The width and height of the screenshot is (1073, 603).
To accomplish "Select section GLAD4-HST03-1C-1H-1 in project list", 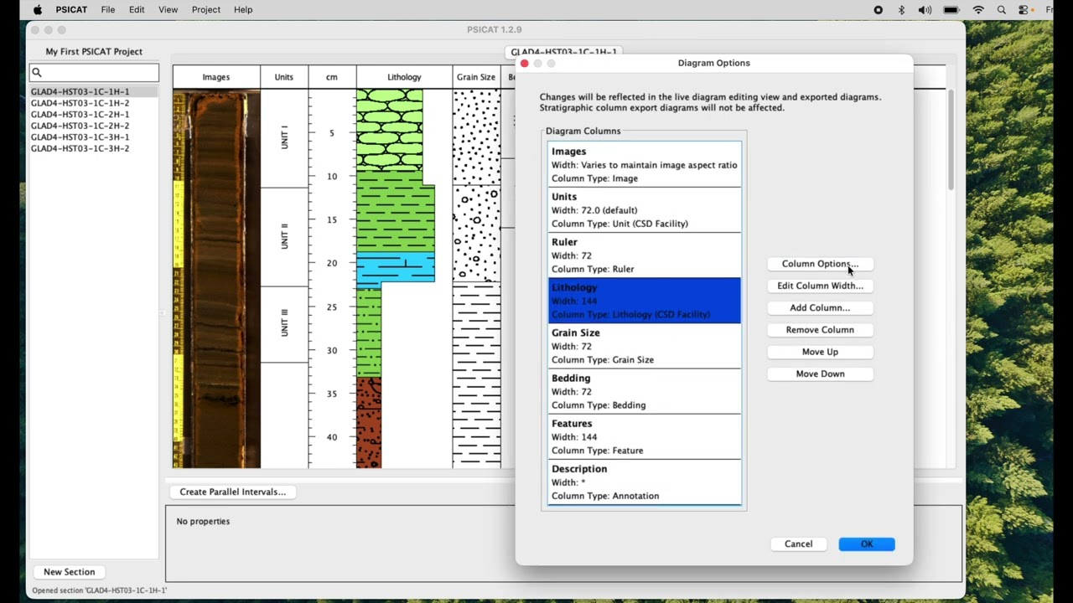I will point(93,91).
